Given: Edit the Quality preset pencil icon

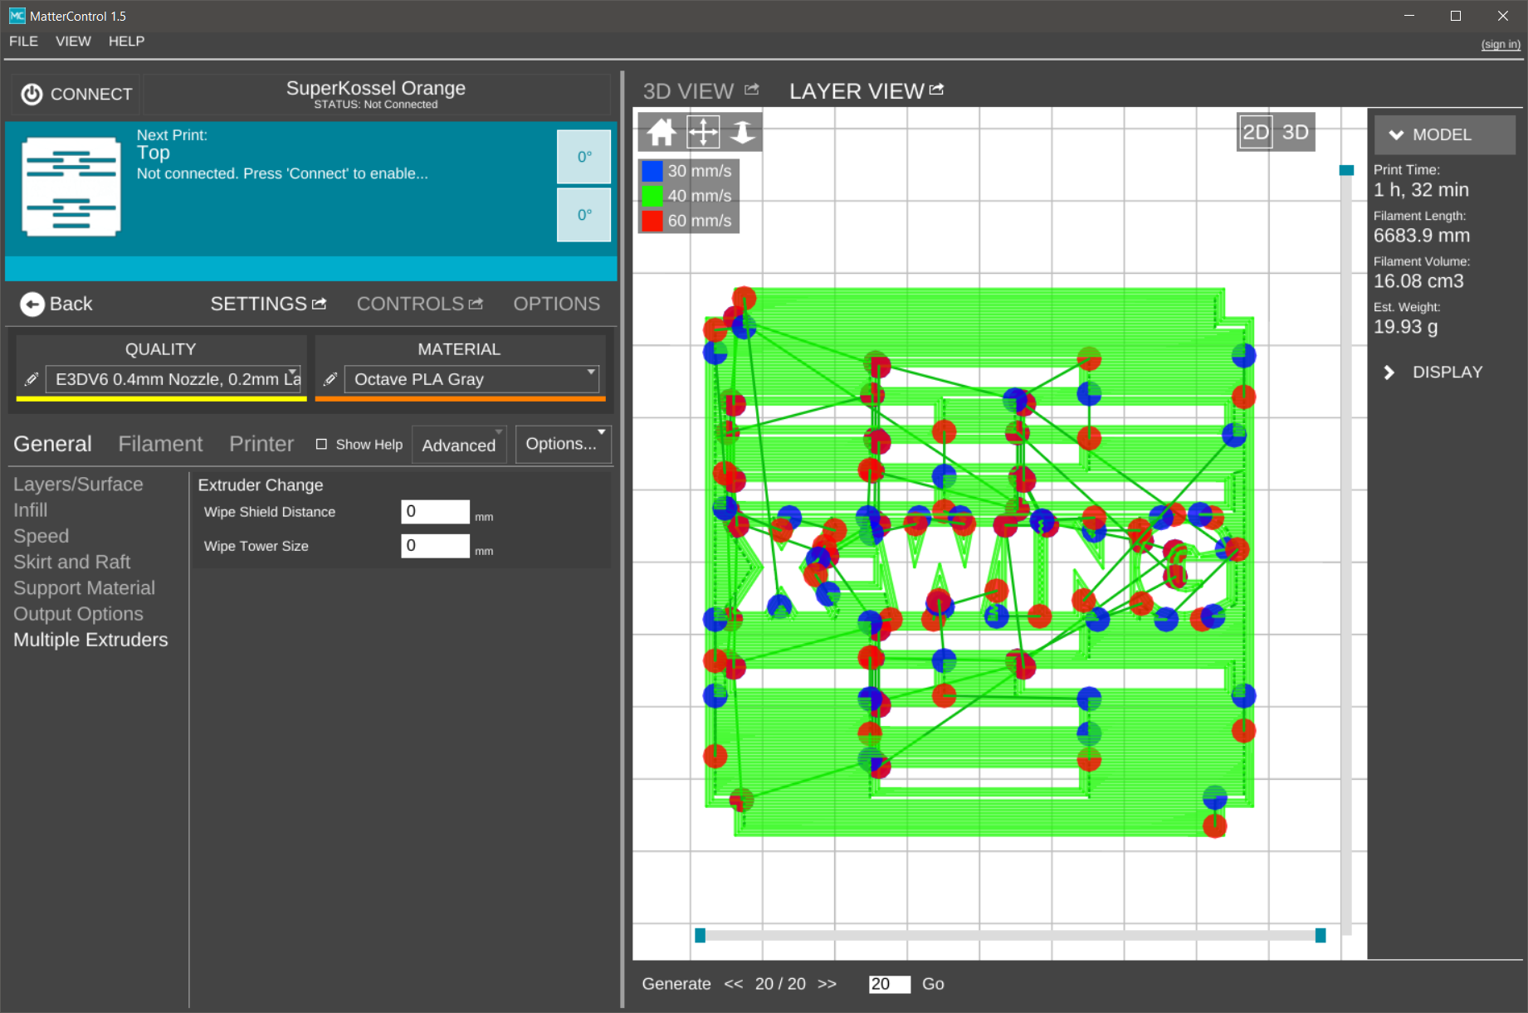Looking at the screenshot, I should [x=32, y=379].
